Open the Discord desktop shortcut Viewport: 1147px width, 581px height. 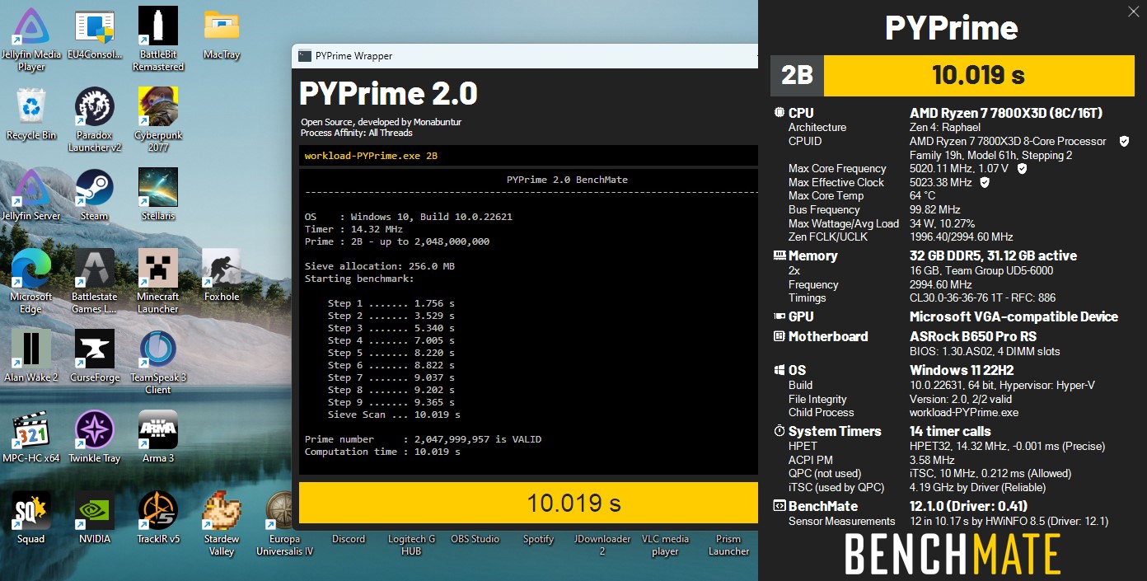tap(349, 538)
